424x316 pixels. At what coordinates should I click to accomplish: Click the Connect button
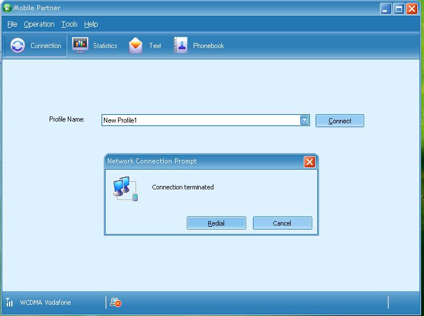click(339, 120)
